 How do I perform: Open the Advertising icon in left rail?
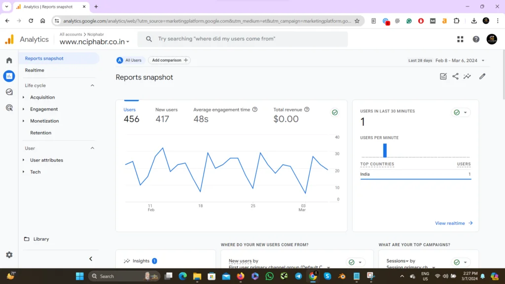(x=9, y=107)
